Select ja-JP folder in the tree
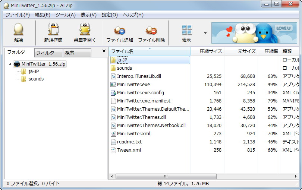Screen dimensions: 302x190 click(34, 72)
